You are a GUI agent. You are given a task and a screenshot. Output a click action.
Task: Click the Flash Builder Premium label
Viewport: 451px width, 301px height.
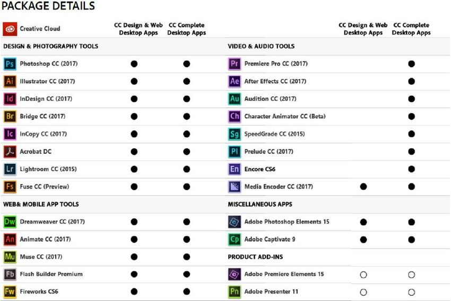tap(51, 275)
